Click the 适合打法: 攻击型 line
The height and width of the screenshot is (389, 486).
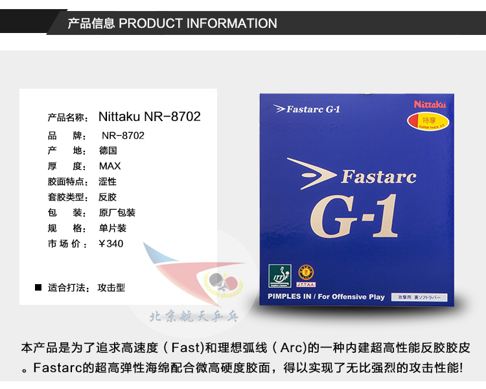(86, 288)
